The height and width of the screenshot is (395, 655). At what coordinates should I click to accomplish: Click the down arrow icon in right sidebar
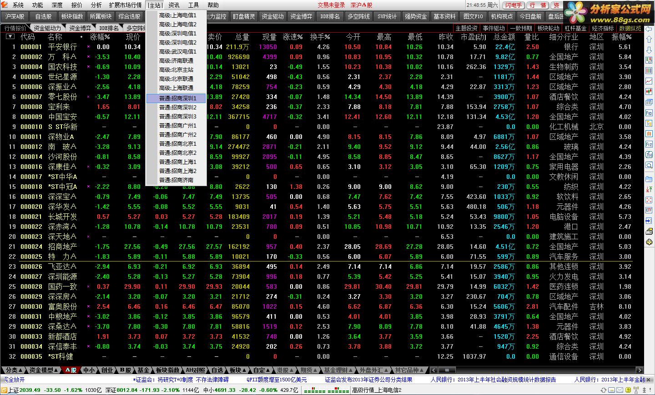(x=649, y=50)
